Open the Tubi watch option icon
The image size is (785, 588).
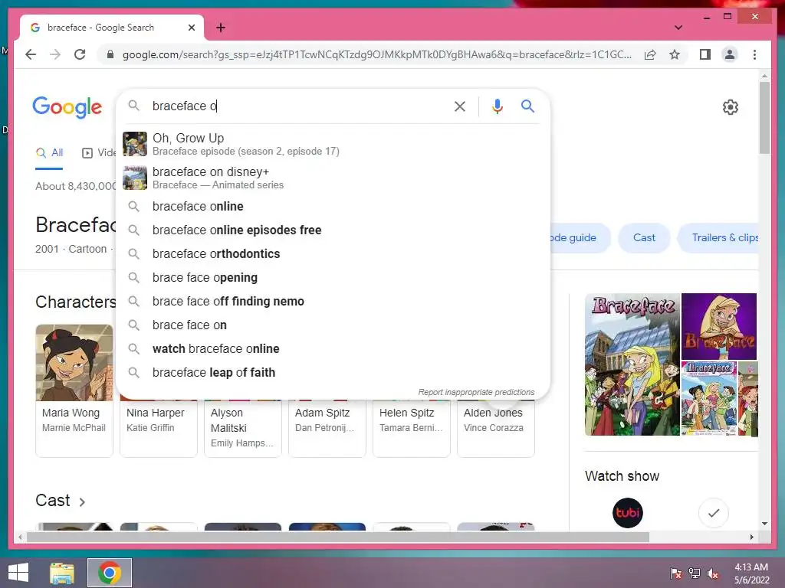point(627,512)
